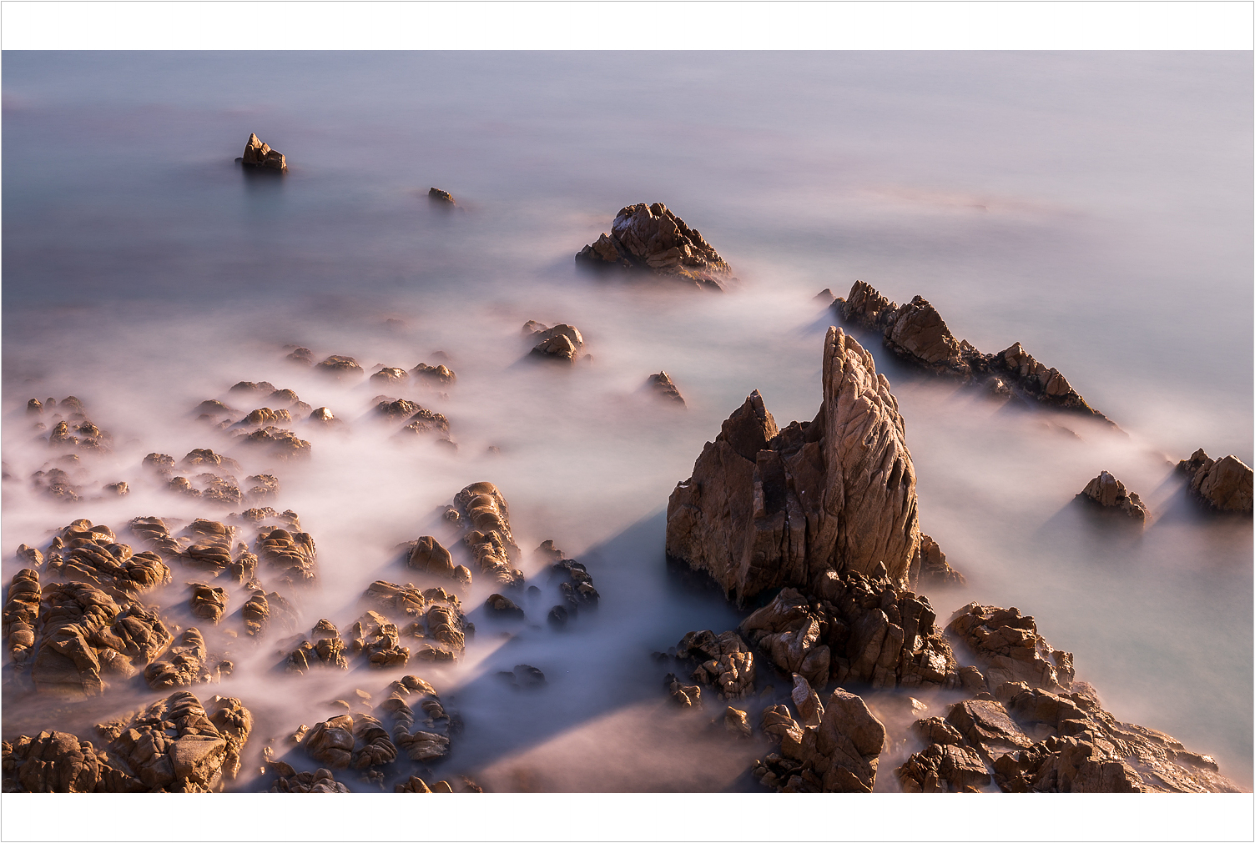This screenshot has width=1255, height=843.
Task: Click the white bottom margin below the photo
Action: [x=627, y=817]
